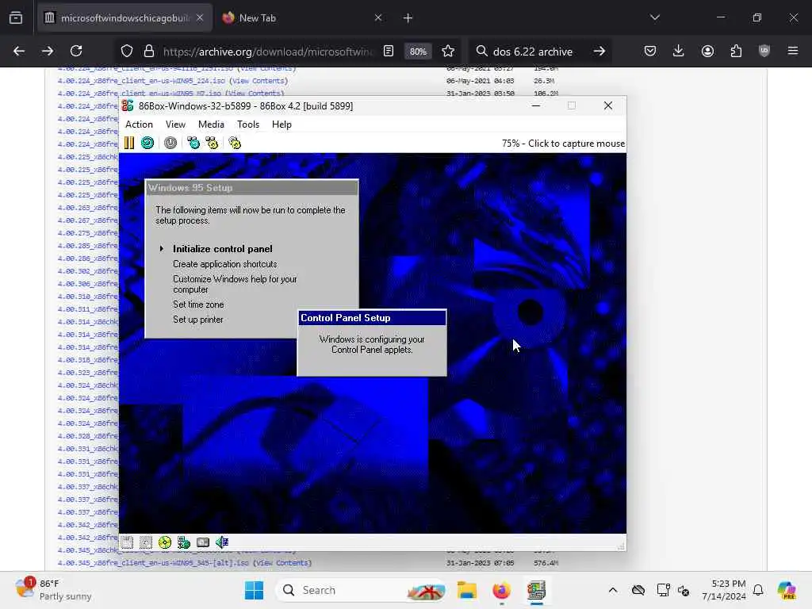Screen dimensions: 812x609
Task: Click the archive.org URL address field
Action: coord(267,52)
